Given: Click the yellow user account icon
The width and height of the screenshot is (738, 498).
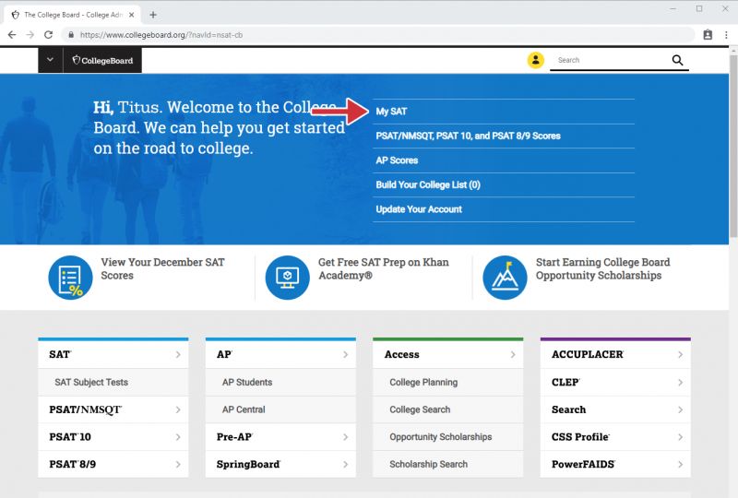Looking at the screenshot, I should point(536,60).
